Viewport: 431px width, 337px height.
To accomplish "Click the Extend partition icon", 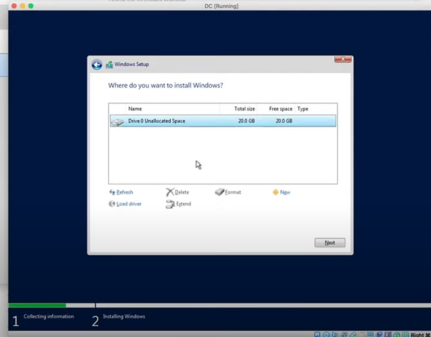I will tap(170, 204).
